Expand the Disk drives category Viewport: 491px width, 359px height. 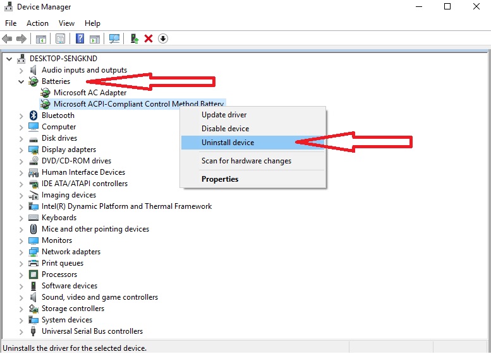(x=21, y=139)
